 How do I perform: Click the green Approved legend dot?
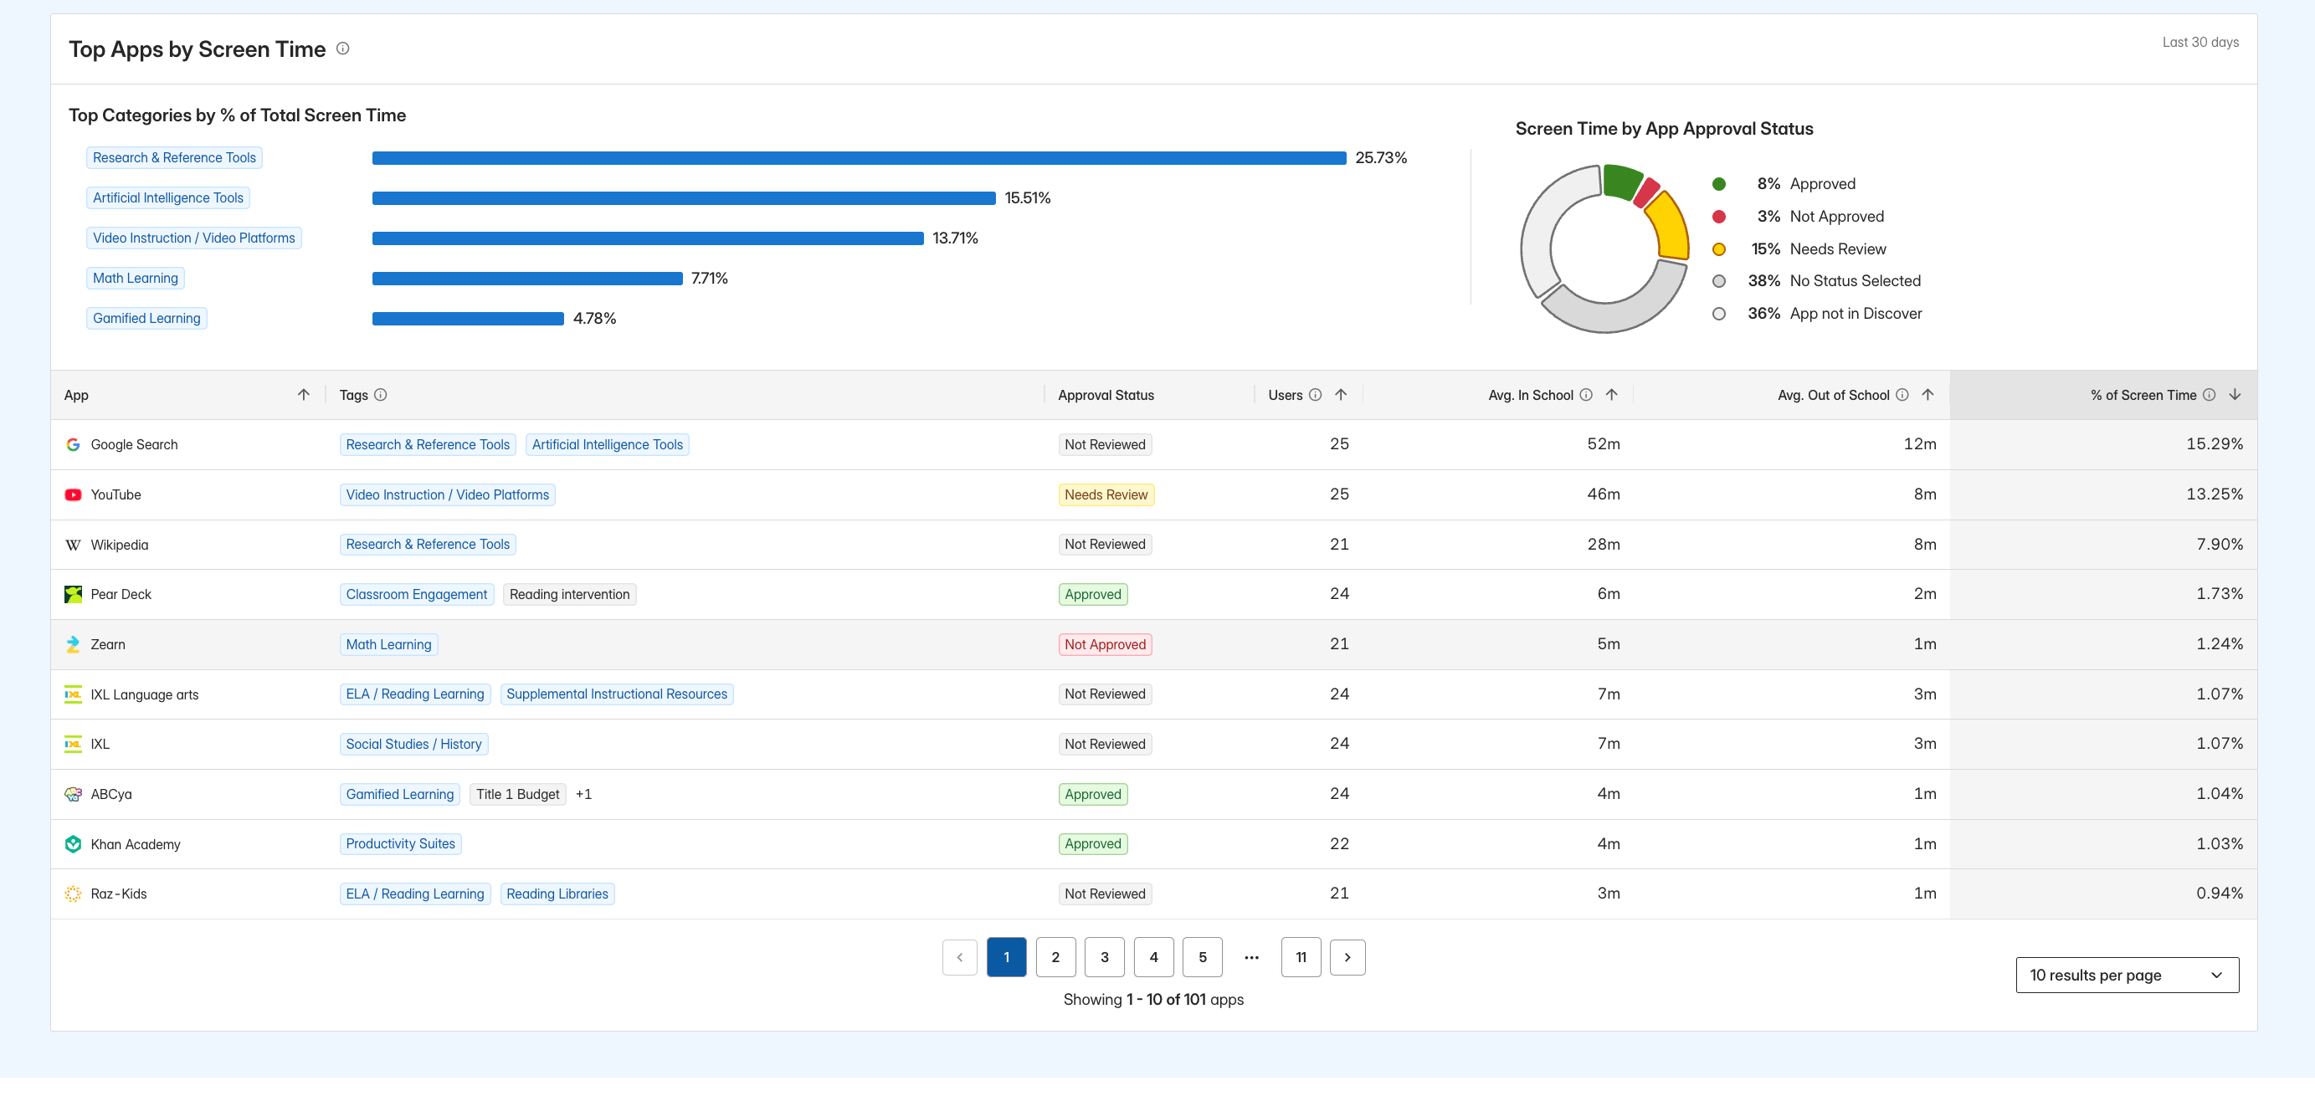(1719, 184)
